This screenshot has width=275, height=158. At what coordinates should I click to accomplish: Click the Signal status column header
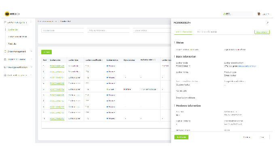(x=129, y=60)
